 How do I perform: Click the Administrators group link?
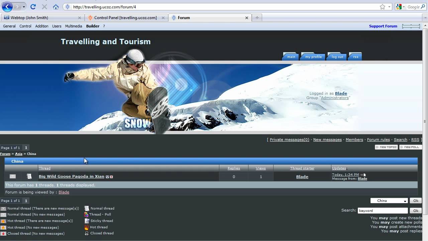335,98
